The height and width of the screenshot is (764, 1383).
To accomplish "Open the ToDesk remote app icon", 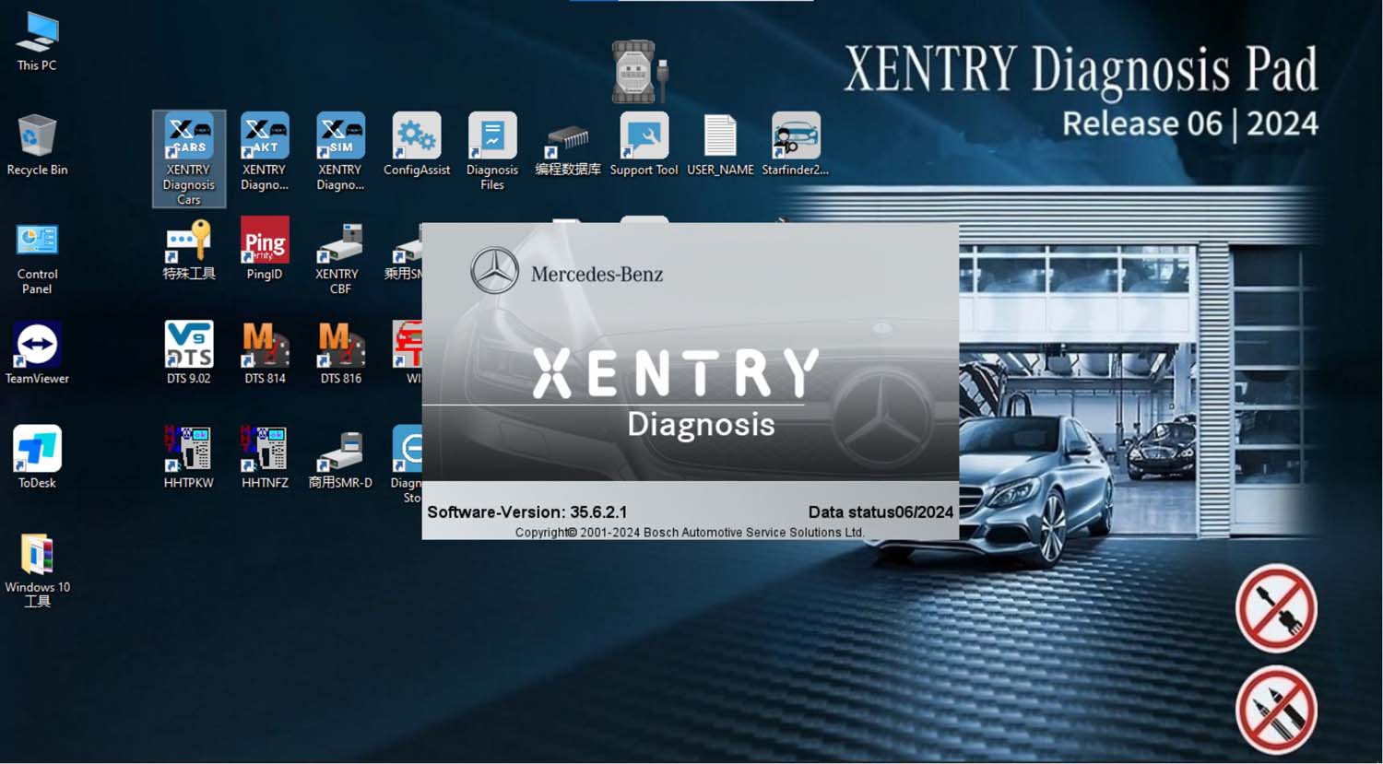I will [x=37, y=450].
